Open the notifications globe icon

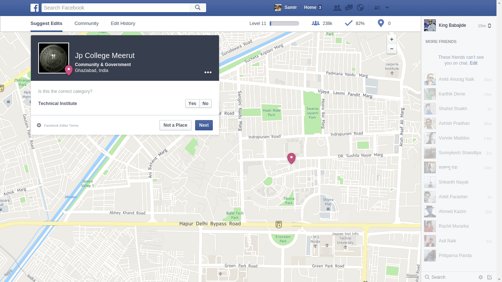360,8
